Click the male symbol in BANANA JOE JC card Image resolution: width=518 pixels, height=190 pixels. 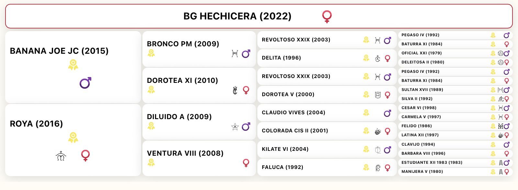(x=85, y=83)
